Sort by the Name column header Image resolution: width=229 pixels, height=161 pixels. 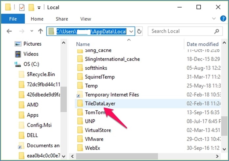(x=83, y=44)
